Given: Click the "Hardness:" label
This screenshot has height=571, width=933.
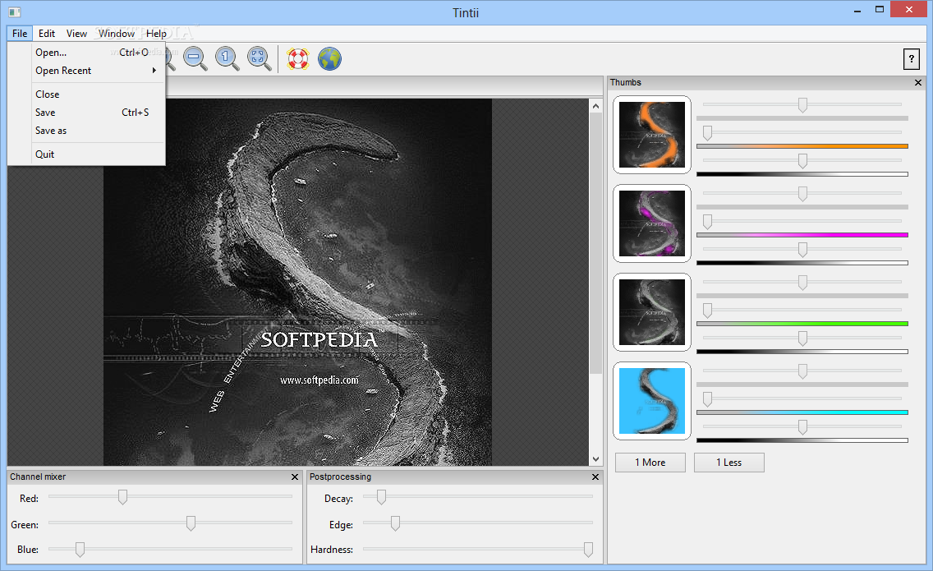Looking at the screenshot, I should tap(332, 550).
